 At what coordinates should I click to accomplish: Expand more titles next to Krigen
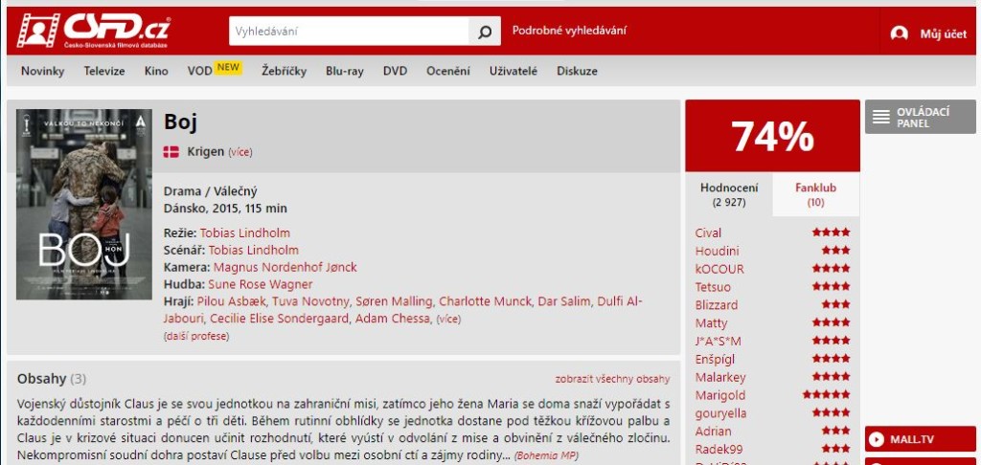(240, 152)
